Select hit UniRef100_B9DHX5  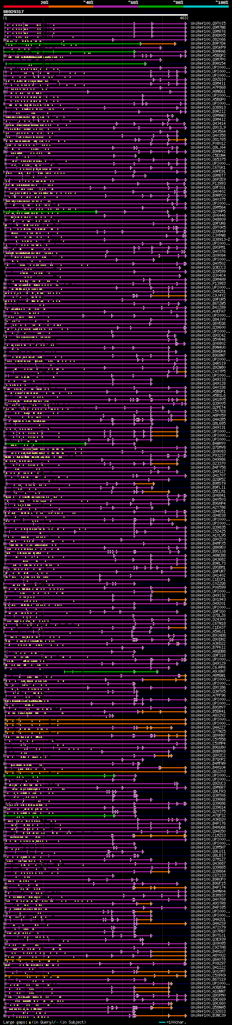(x=208, y=35)
